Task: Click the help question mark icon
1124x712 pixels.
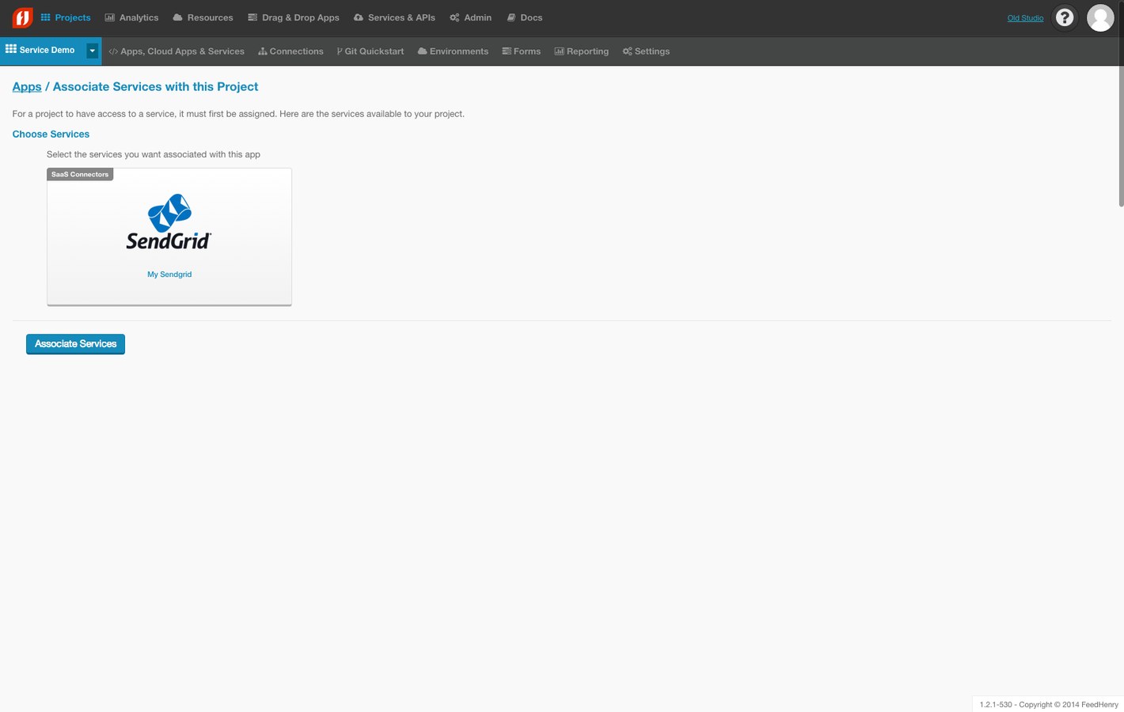Action: coord(1065,17)
